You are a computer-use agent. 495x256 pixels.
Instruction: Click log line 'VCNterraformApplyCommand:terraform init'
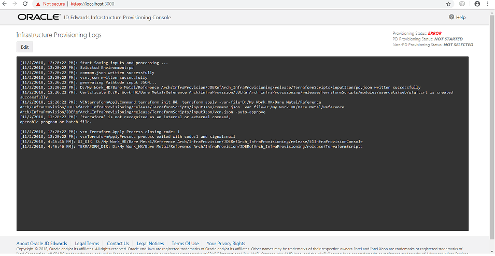182,107
